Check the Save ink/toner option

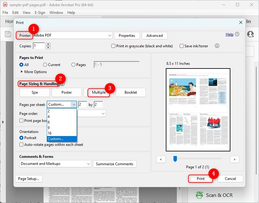coord(181,46)
